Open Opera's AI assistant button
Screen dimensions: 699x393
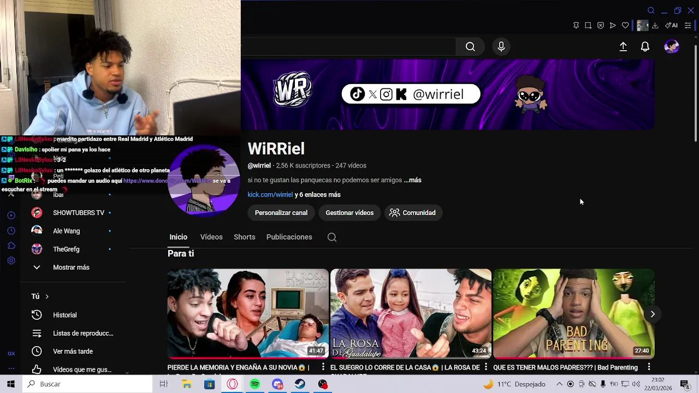pyautogui.click(x=671, y=26)
